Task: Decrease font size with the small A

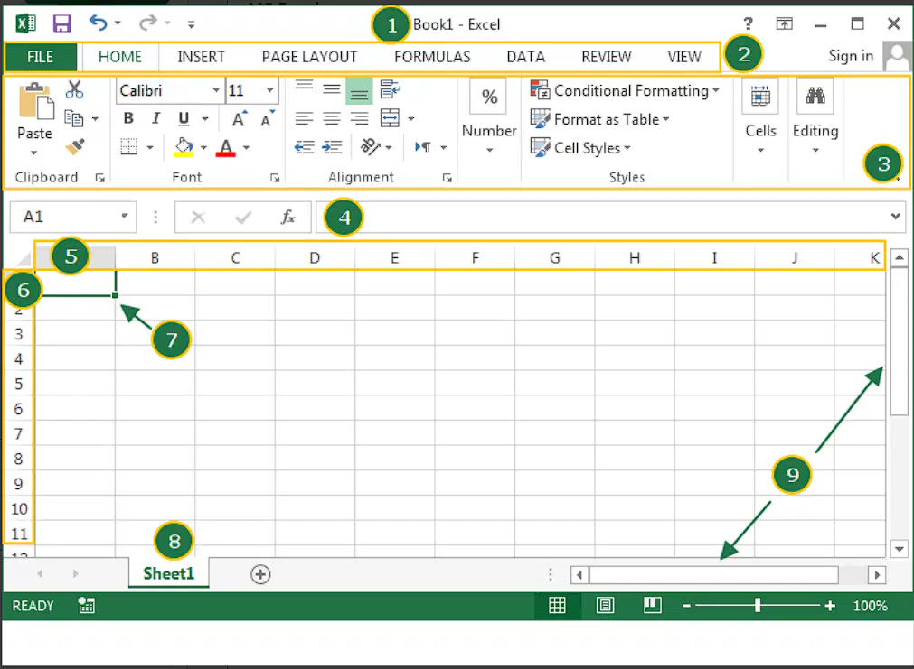Action: pos(267,119)
